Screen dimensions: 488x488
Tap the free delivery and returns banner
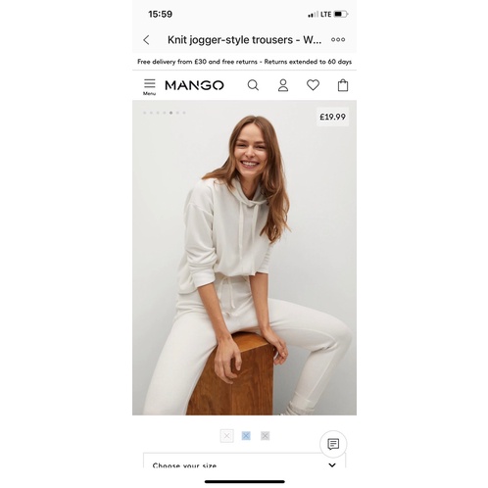(244, 62)
